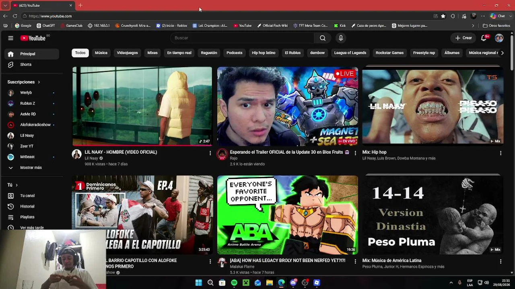
Task: Play the LIL NAAY HOMBRE video thumbnail
Action: [142, 106]
